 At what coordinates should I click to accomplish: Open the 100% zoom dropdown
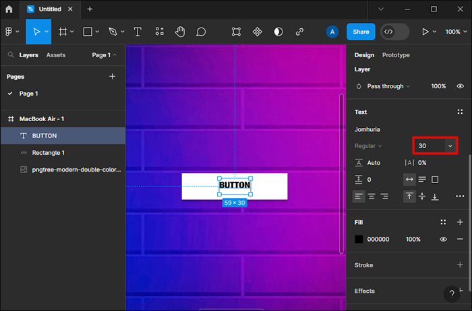(x=453, y=32)
